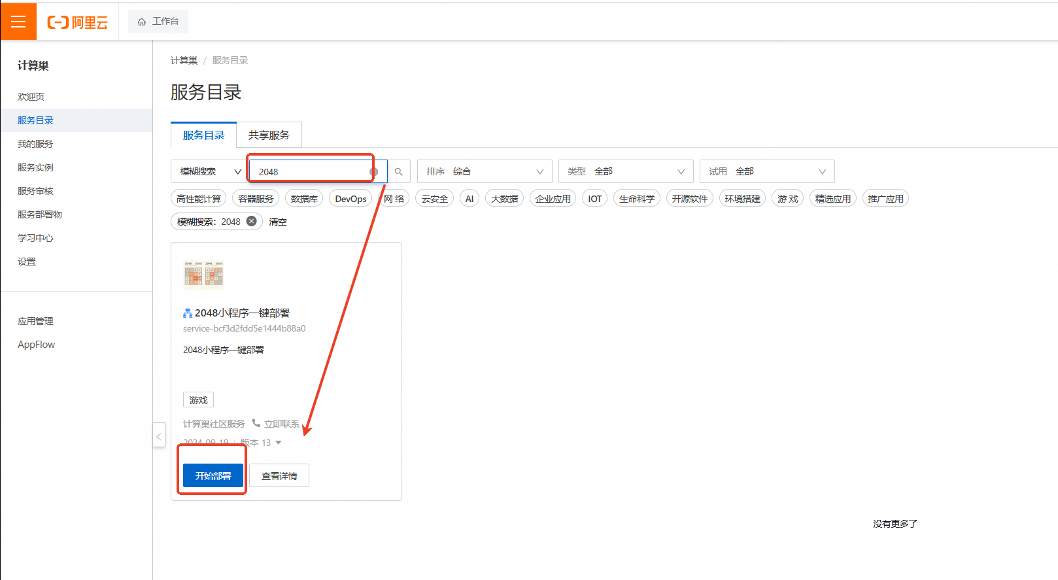The width and height of the screenshot is (1058, 580).
Task: Click the 查看详情 button
Action: (x=279, y=475)
